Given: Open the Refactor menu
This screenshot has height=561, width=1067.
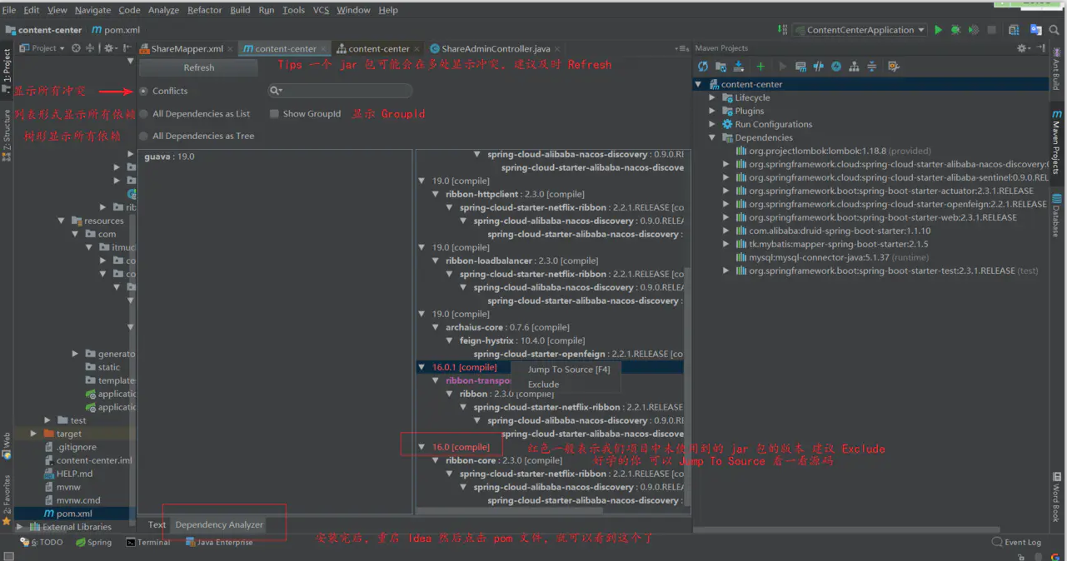Looking at the screenshot, I should [204, 10].
